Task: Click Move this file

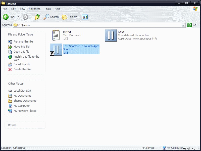Action: 22,47
